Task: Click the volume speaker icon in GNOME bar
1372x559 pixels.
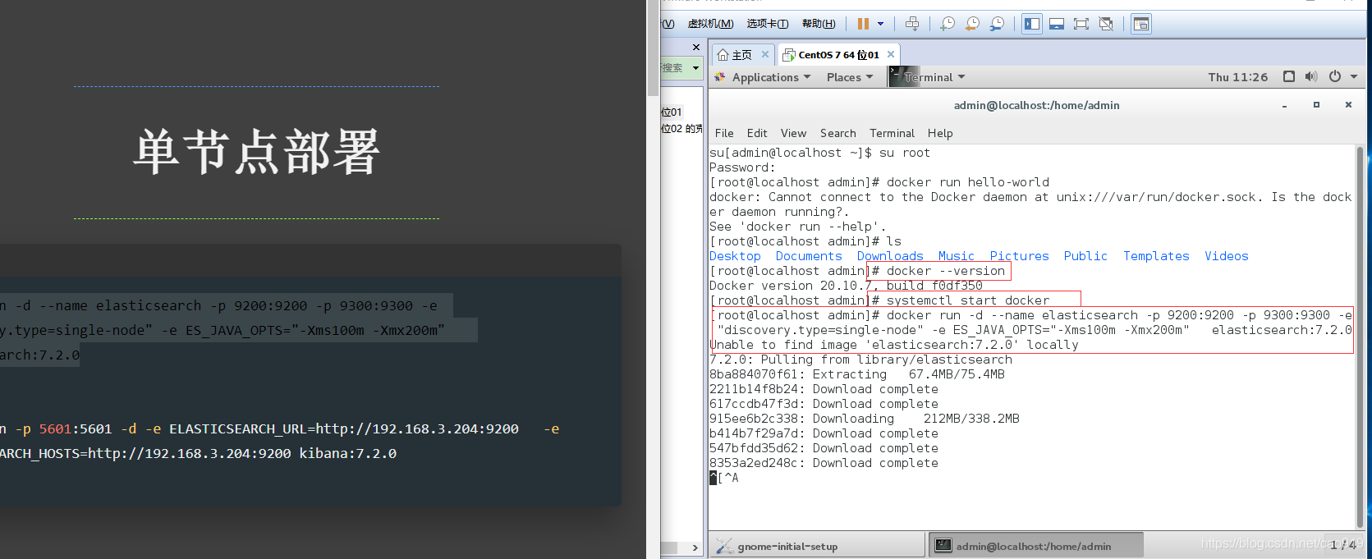Action: 1311,76
